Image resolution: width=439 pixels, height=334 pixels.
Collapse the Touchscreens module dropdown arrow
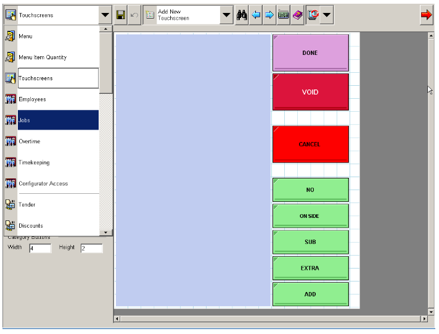coord(105,15)
